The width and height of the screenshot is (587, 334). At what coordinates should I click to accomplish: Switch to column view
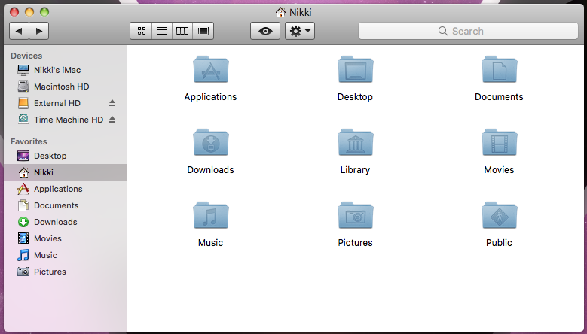[182, 31]
